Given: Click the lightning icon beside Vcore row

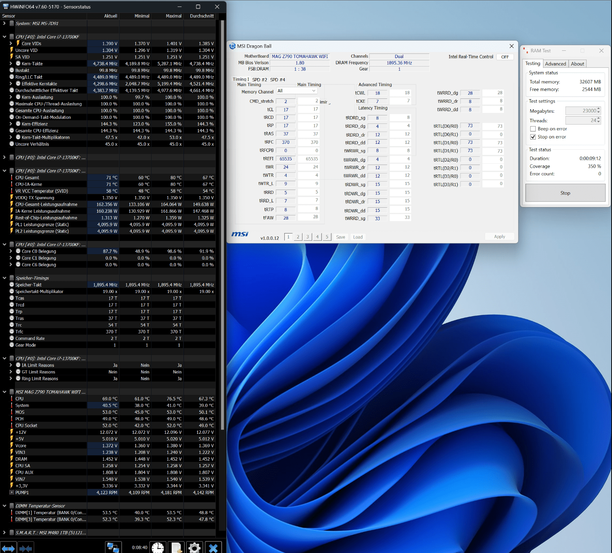Looking at the screenshot, I should pos(12,445).
